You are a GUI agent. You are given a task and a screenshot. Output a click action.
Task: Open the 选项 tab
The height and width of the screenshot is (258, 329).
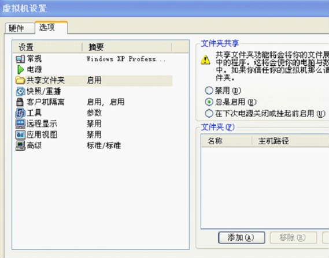[x=51, y=27]
